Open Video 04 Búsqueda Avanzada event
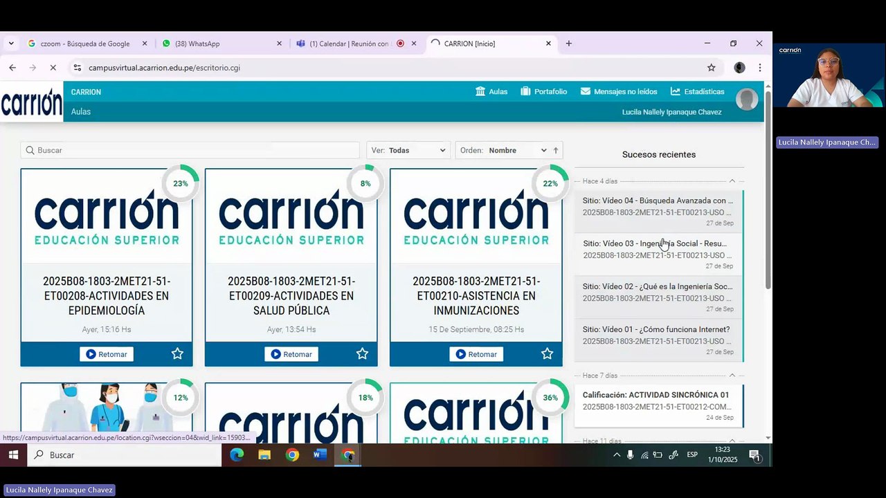 pos(658,212)
